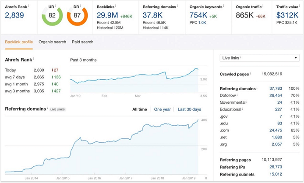Select All time range for referring domains
304x183 pixels.
point(140,109)
